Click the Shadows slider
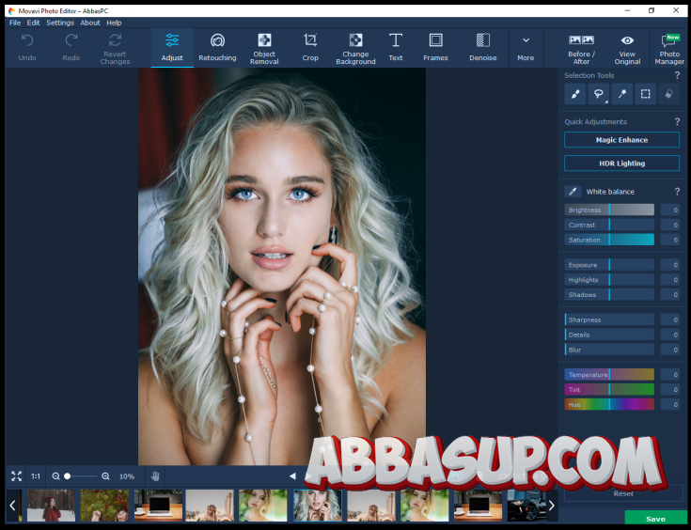 (609, 295)
